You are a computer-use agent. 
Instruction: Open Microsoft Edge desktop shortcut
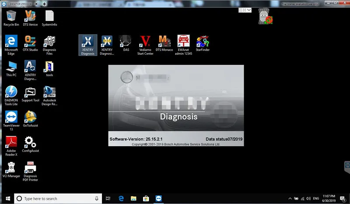coord(11,45)
